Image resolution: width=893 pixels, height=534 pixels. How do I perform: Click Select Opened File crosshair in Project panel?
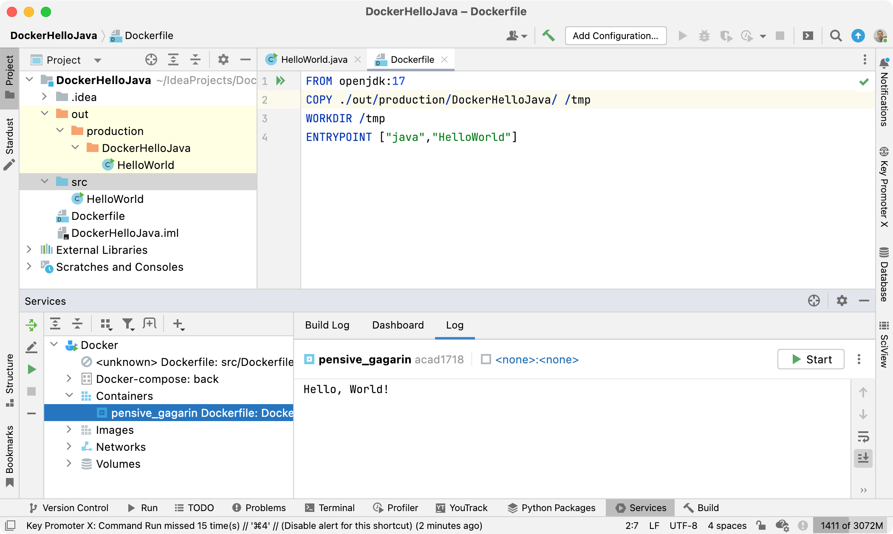(151, 60)
